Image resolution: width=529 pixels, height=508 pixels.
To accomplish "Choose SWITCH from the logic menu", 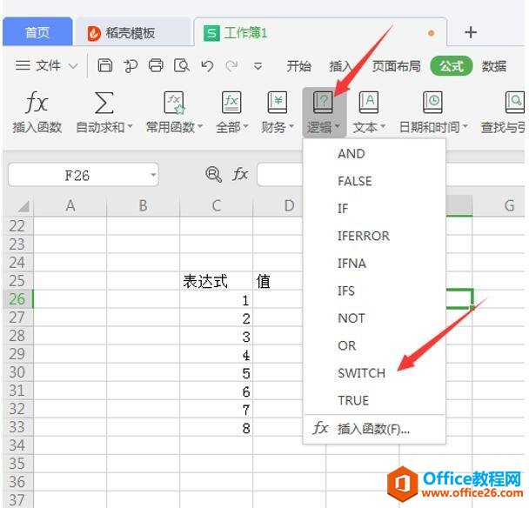I will pyautogui.click(x=374, y=373).
